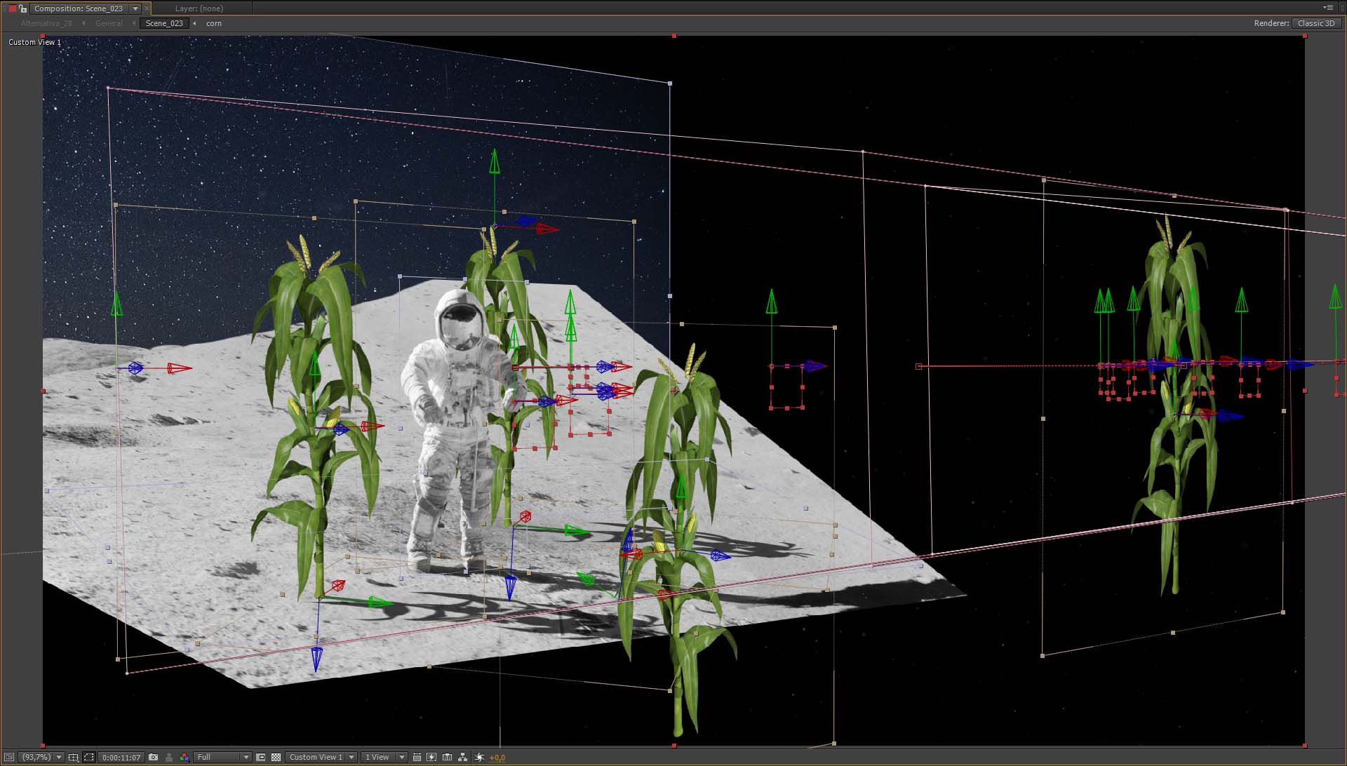Open the Comp Flowchart icon
Viewport: 1347px width, 766px height.
tap(462, 758)
